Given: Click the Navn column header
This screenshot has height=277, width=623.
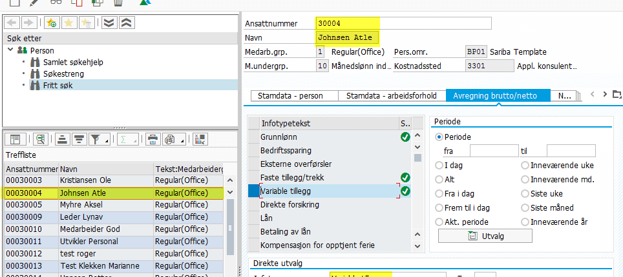Looking at the screenshot, I should point(106,169).
